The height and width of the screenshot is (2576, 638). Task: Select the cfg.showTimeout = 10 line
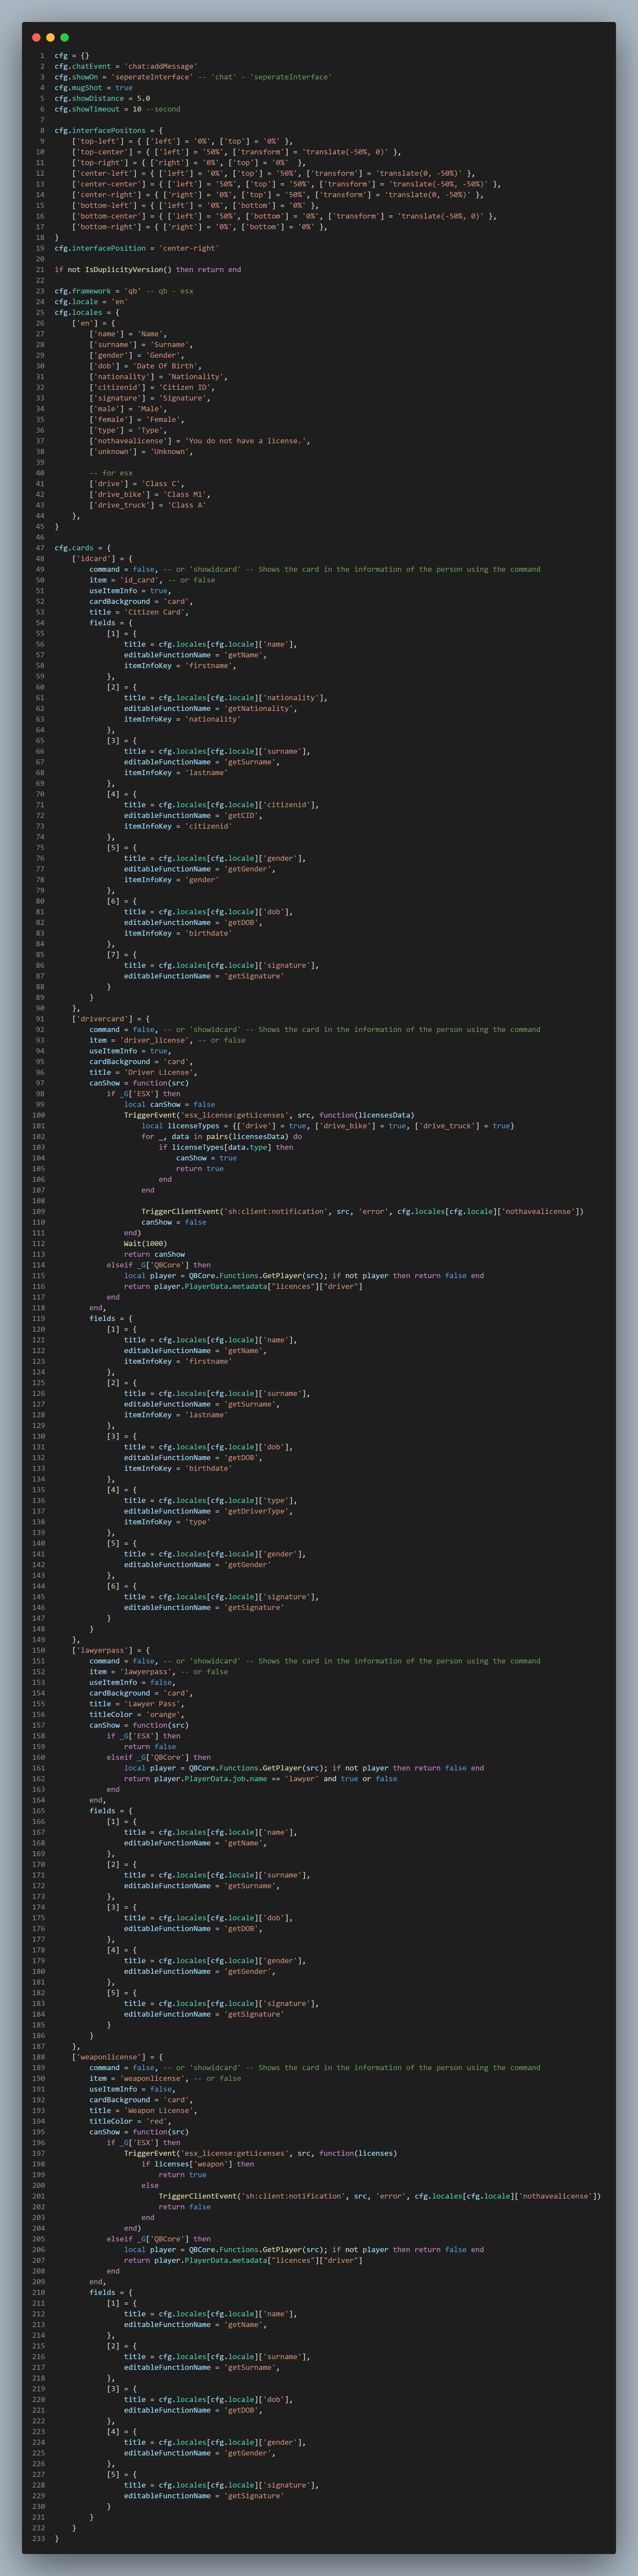pos(118,109)
